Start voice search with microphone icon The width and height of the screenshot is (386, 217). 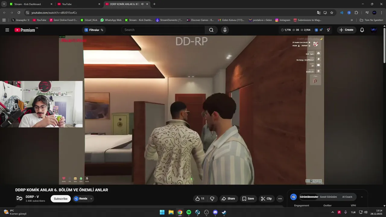click(225, 30)
